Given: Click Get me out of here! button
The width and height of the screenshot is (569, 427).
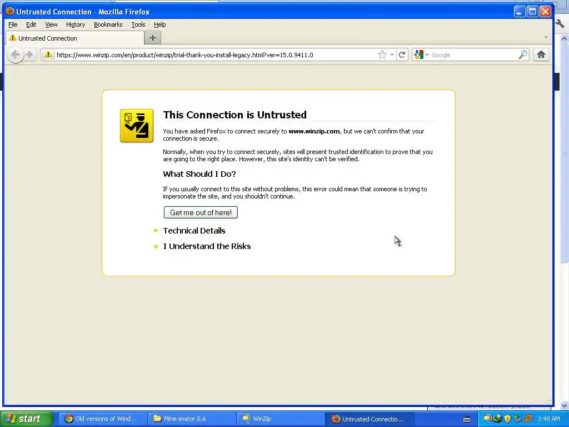Looking at the screenshot, I should pos(201,212).
